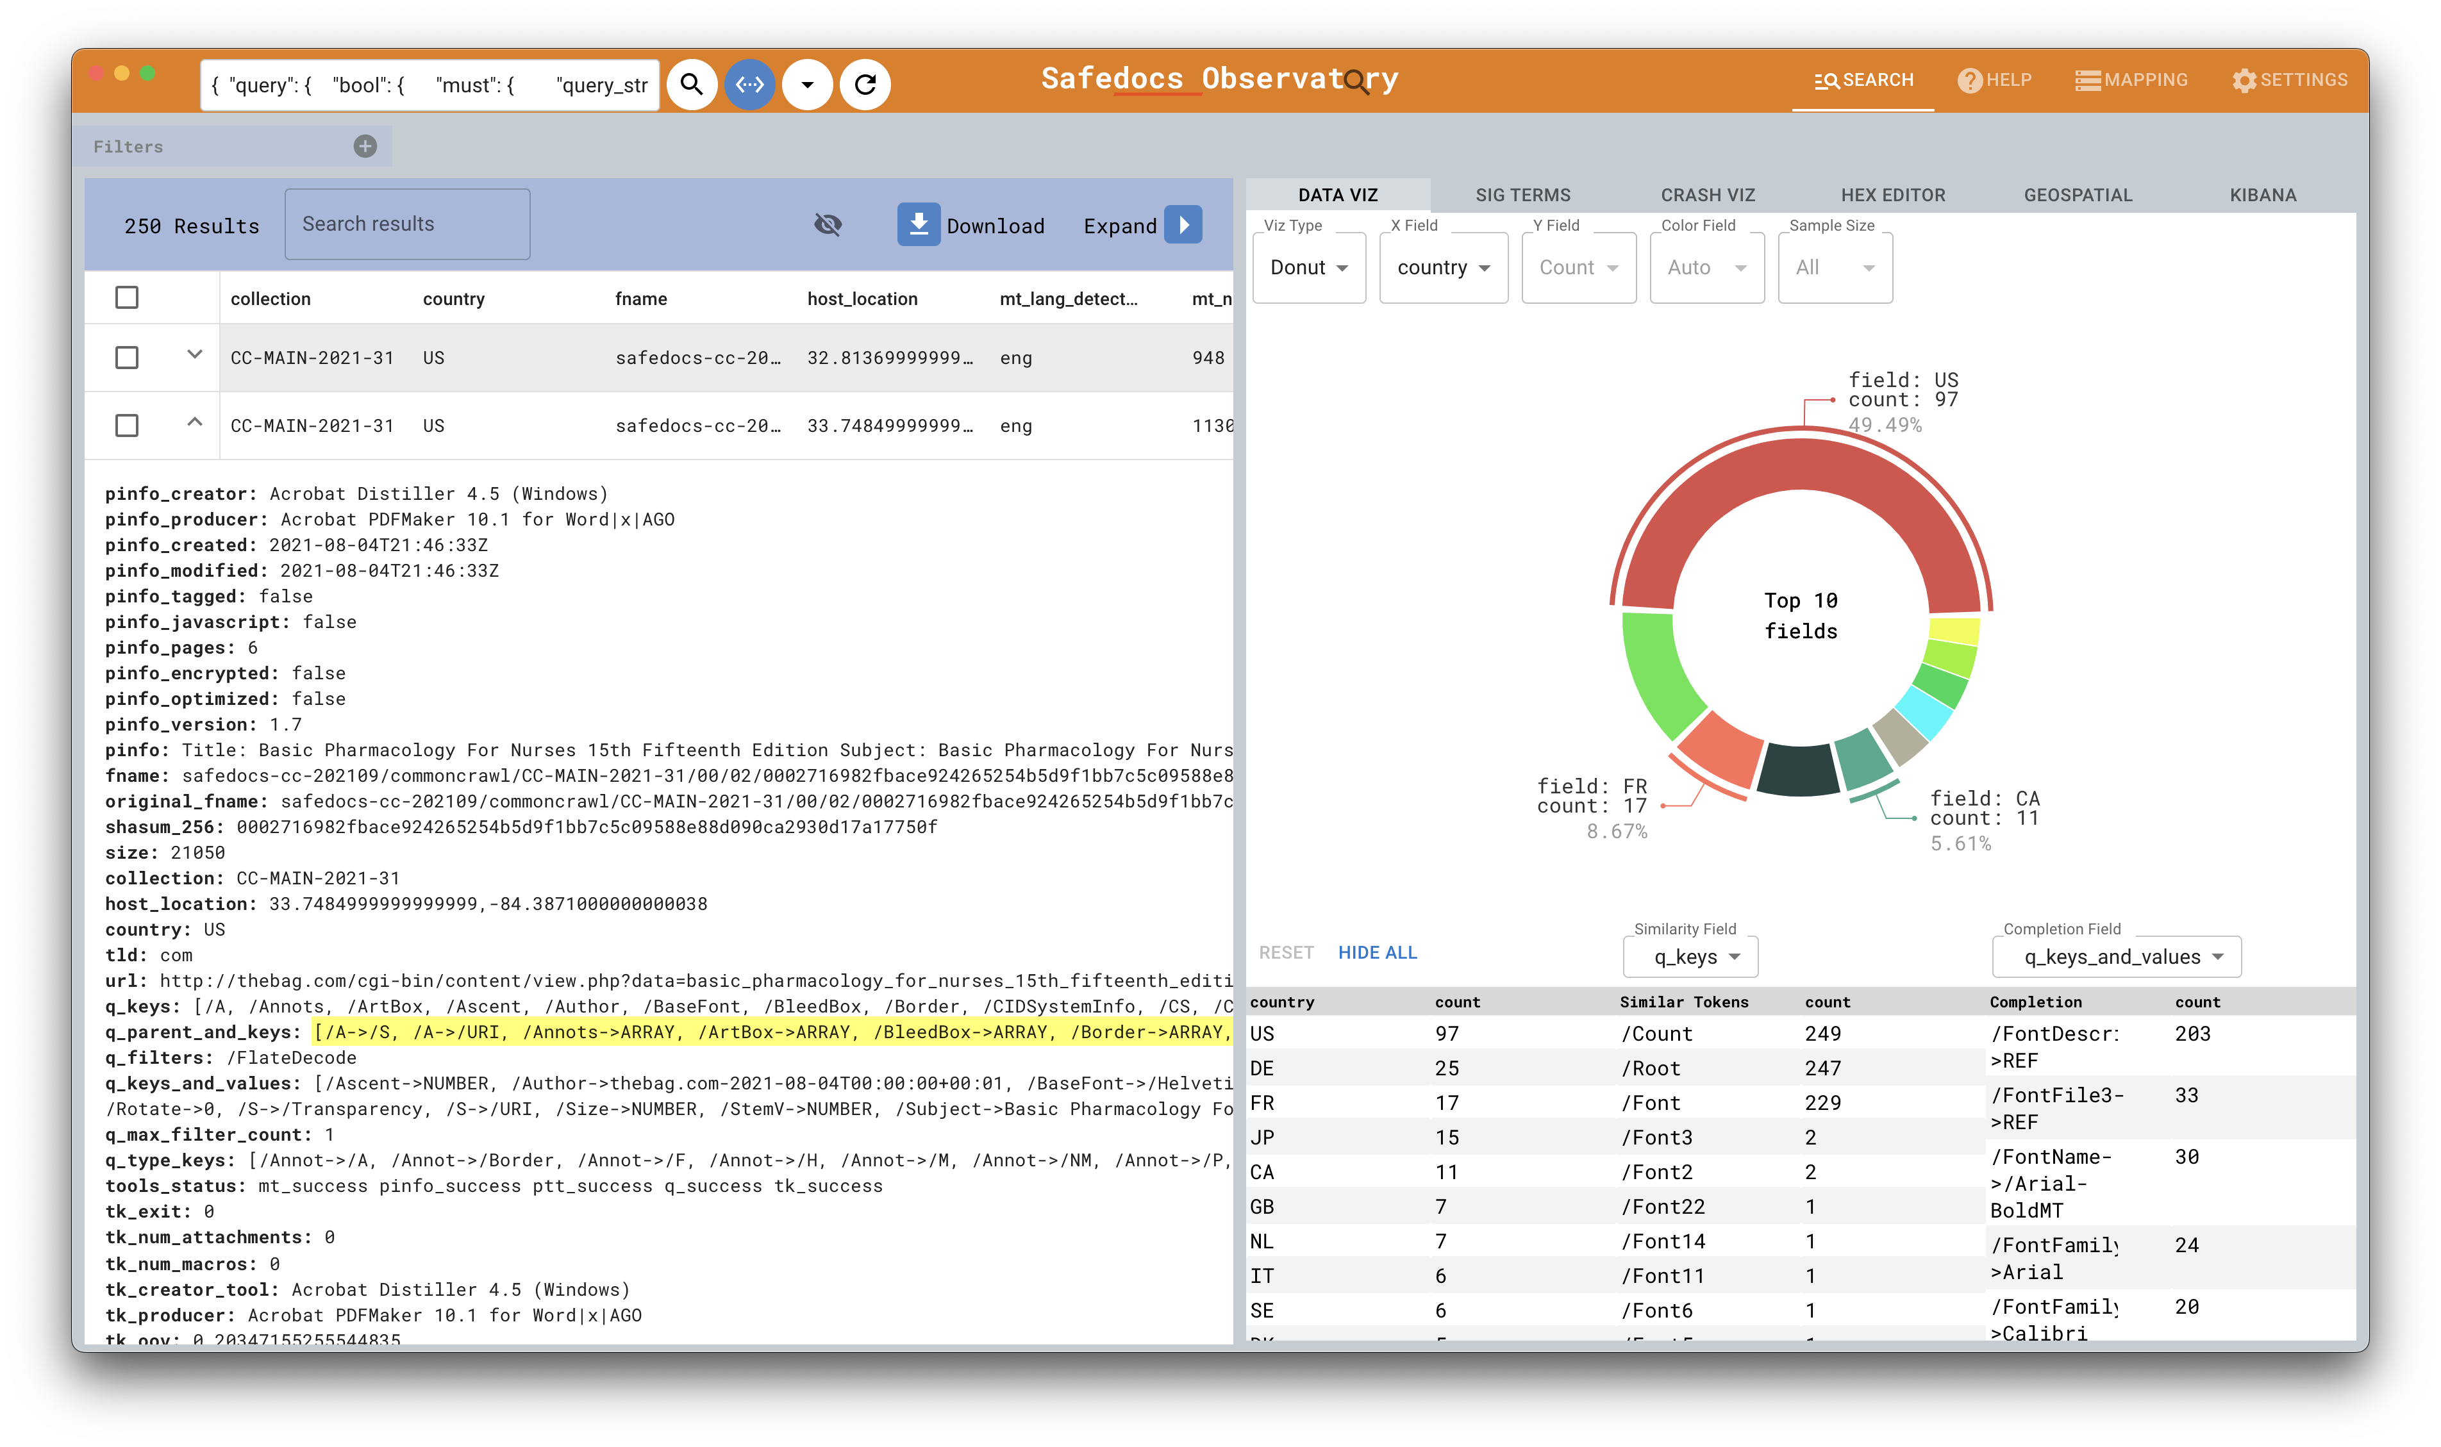Open the MAPPING page
The image size is (2441, 1447).
tap(2131, 81)
